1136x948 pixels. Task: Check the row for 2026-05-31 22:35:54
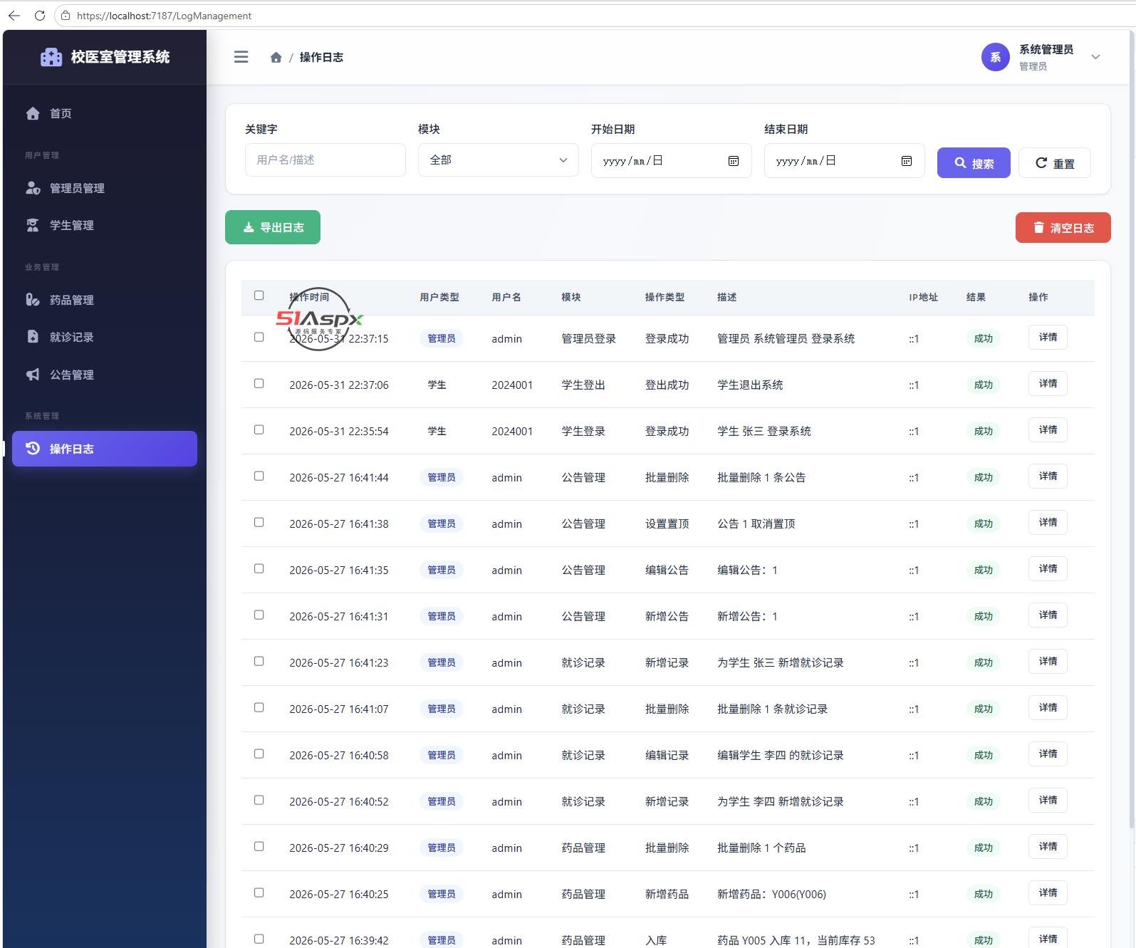[x=259, y=430]
